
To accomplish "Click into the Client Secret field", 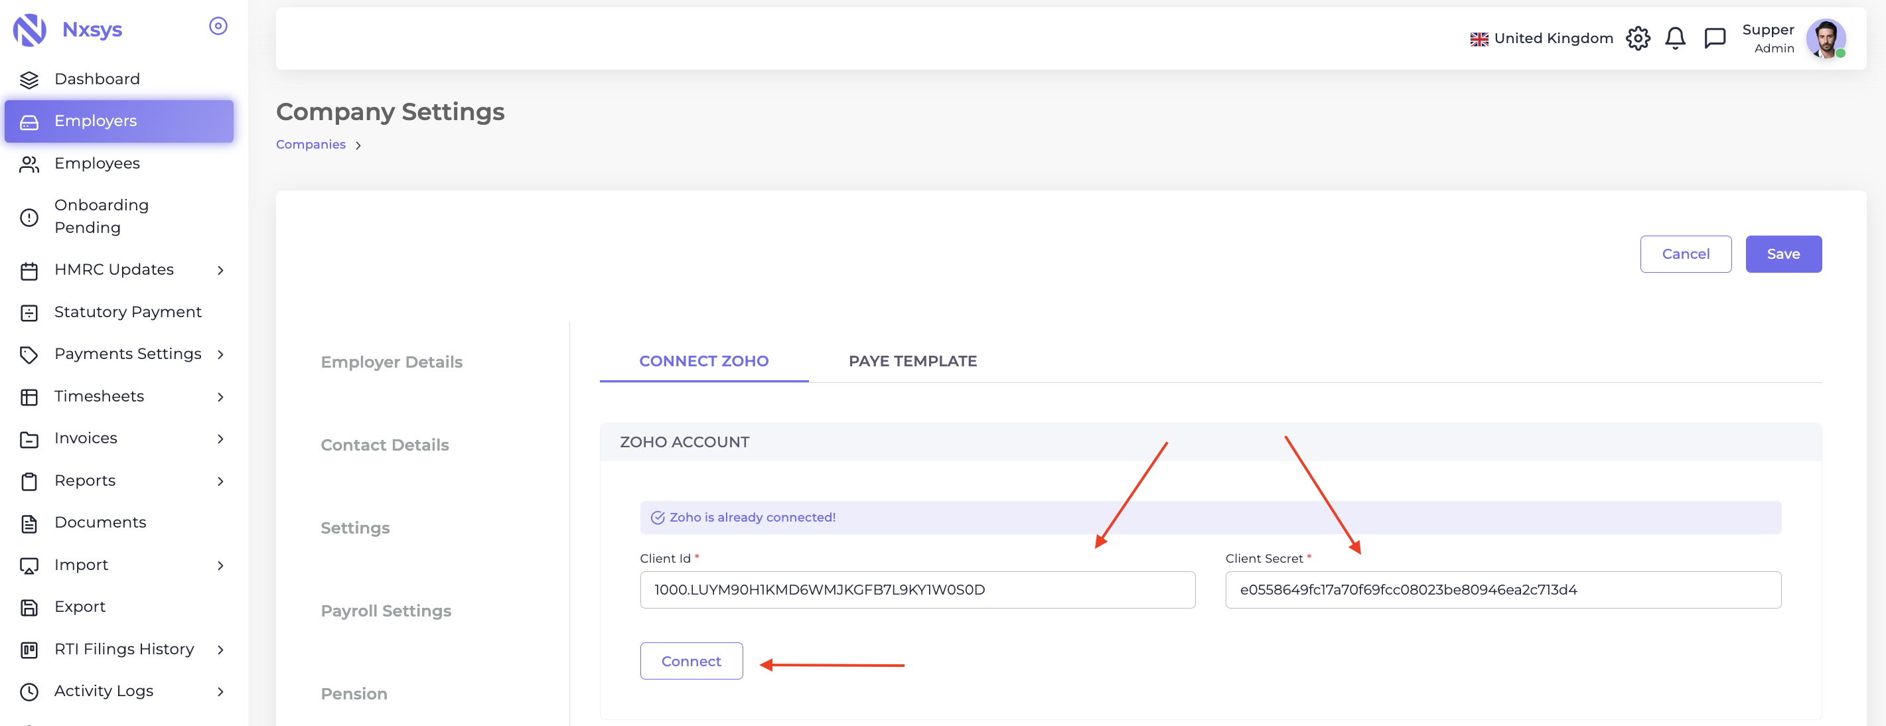I will click(1502, 590).
